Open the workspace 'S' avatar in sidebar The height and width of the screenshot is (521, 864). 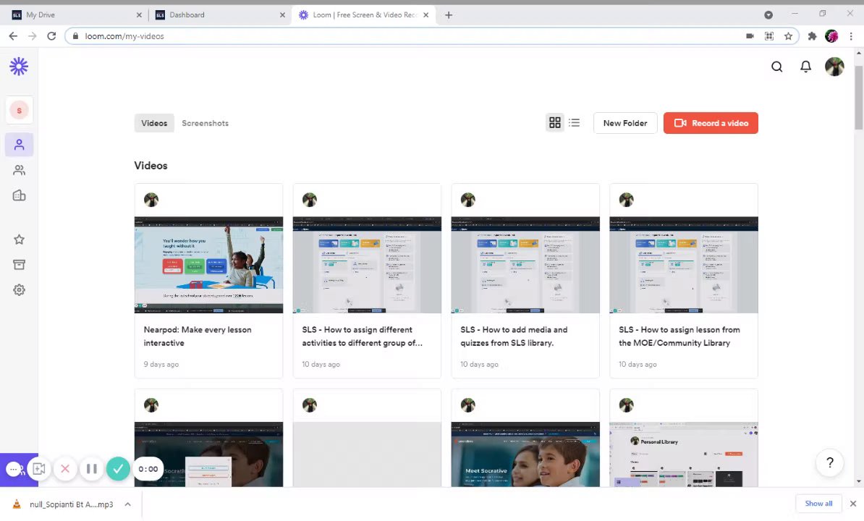click(20, 110)
